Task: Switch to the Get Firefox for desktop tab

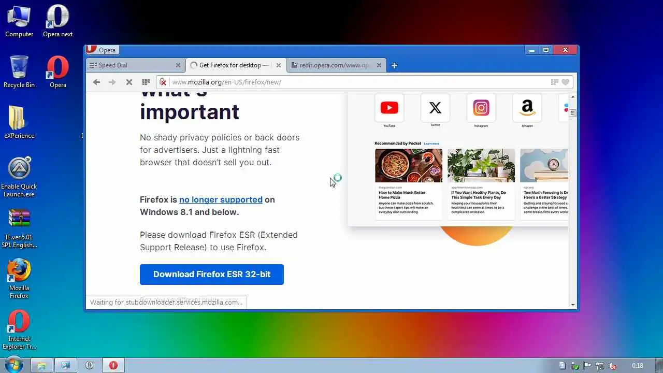Action: (x=236, y=65)
